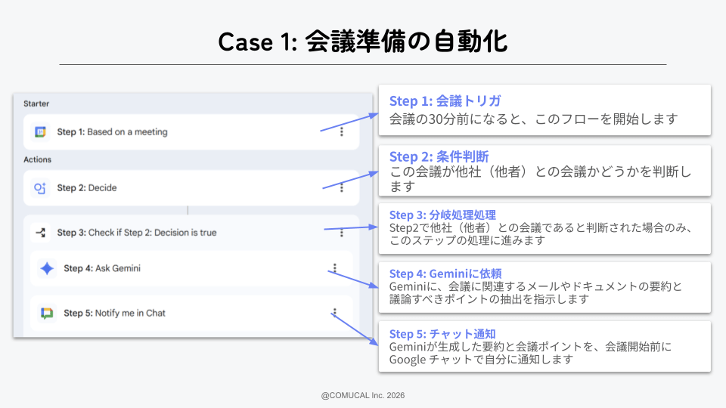Viewport: 726px width, 408px height.
Task: Click the Decide icon in Step 2
Action: pos(41,188)
